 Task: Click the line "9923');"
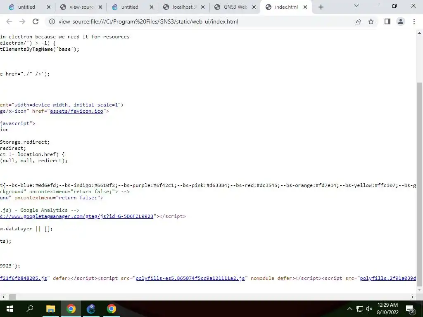[10, 266]
